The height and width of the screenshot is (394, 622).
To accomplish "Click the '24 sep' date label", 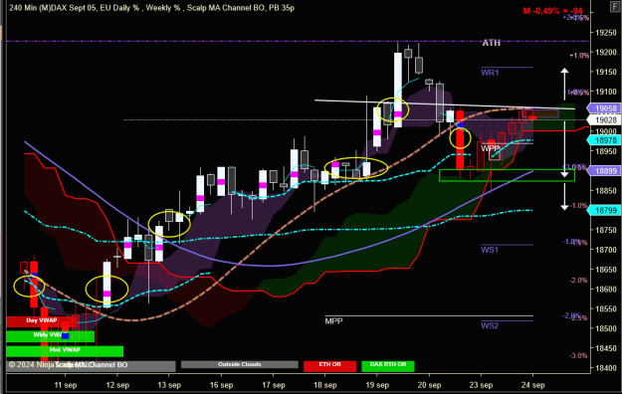I will click(533, 385).
